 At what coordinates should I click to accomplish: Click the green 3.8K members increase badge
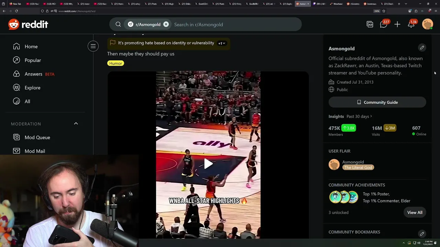pyautogui.click(x=349, y=128)
